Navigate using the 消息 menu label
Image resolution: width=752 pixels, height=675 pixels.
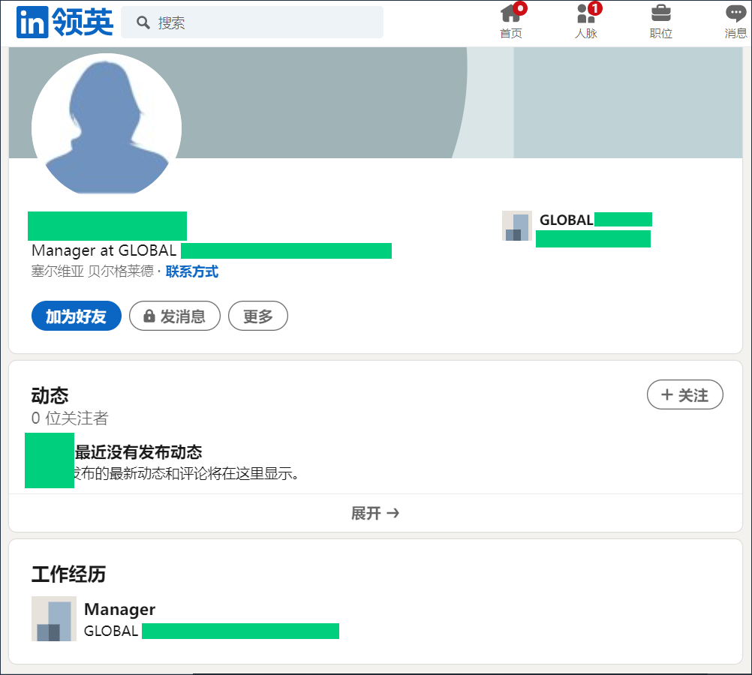[x=735, y=33]
